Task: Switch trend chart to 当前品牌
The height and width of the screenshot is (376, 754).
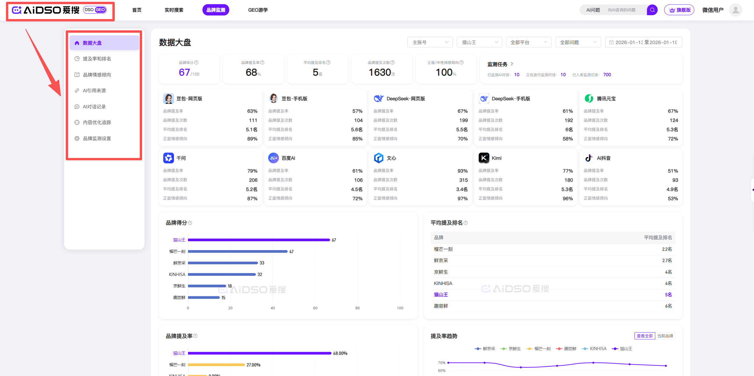Action: [x=665, y=336]
